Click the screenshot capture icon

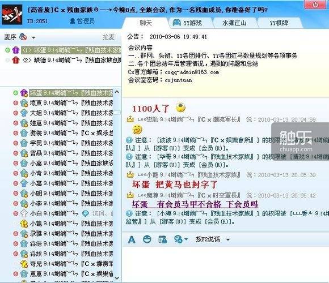[162, 239]
